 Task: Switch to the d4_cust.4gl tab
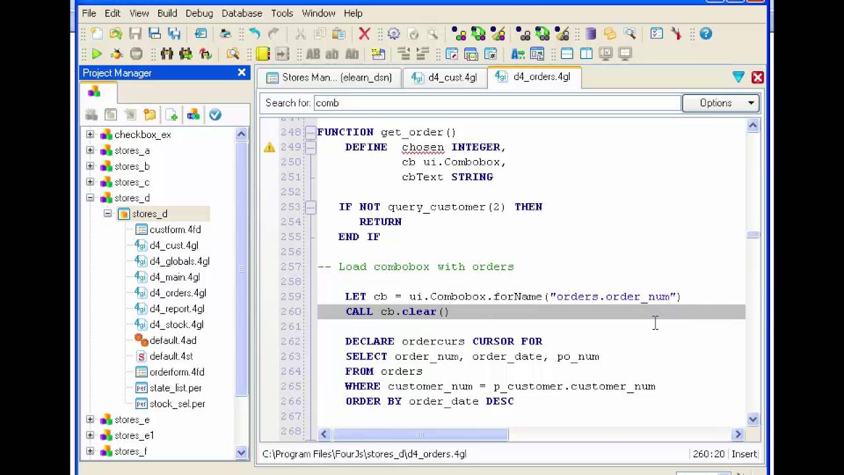pyautogui.click(x=444, y=78)
